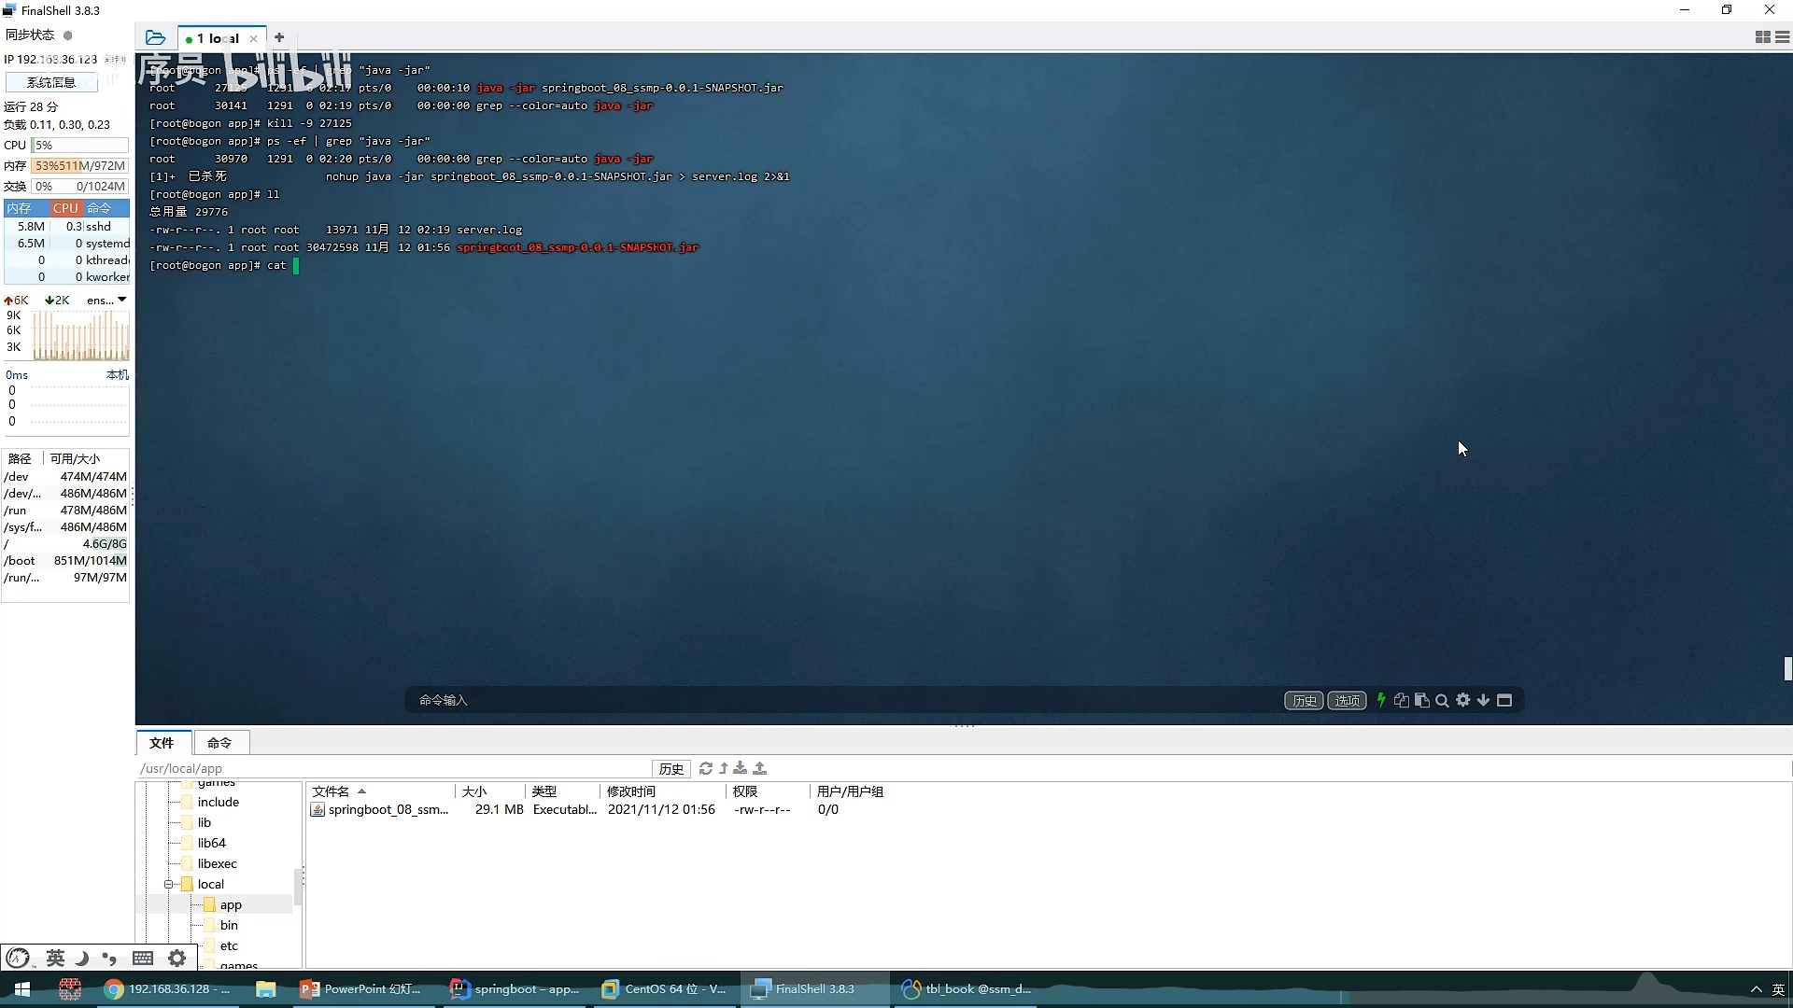Switch to the grid layout view
Image resolution: width=1793 pixels, height=1008 pixels.
pos(1762,37)
